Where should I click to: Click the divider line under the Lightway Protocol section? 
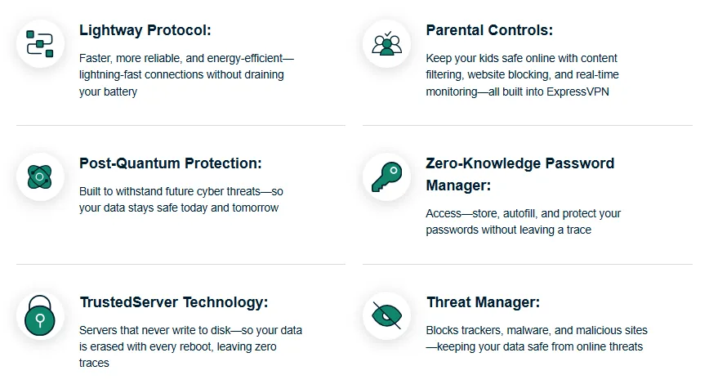coord(181,125)
